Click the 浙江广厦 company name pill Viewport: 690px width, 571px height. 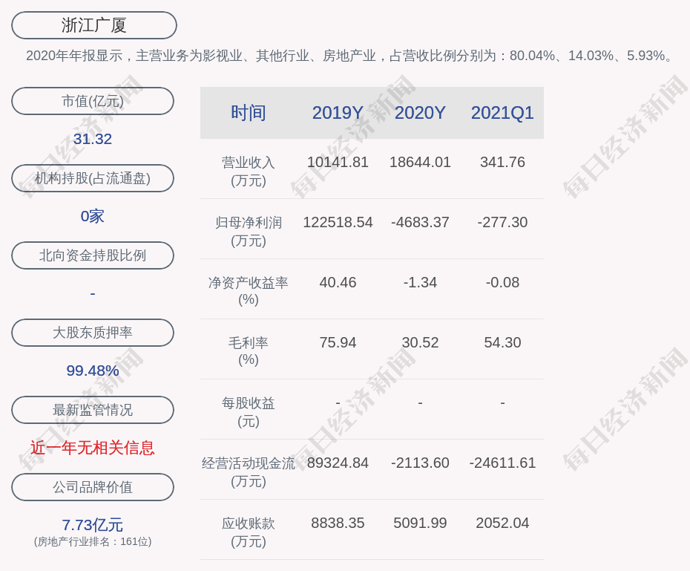coord(94,25)
